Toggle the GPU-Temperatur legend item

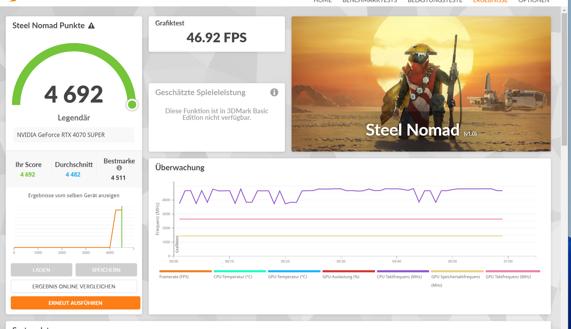coord(287,276)
